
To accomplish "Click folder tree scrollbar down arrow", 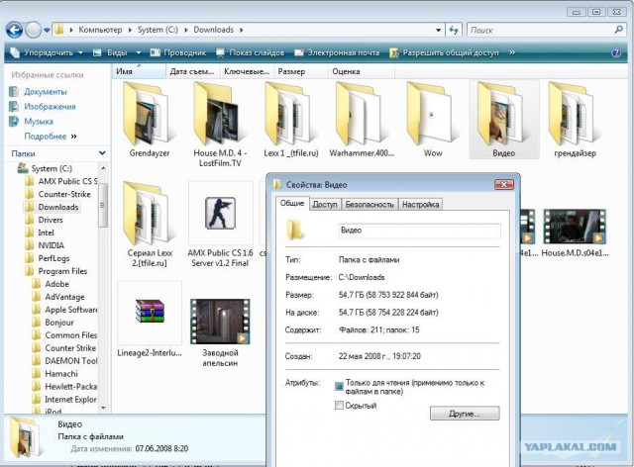I will (x=103, y=408).
